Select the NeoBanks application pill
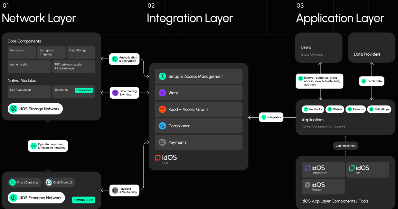Image resolution: width=398 pixels, height=209 pixels. [x=313, y=109]
